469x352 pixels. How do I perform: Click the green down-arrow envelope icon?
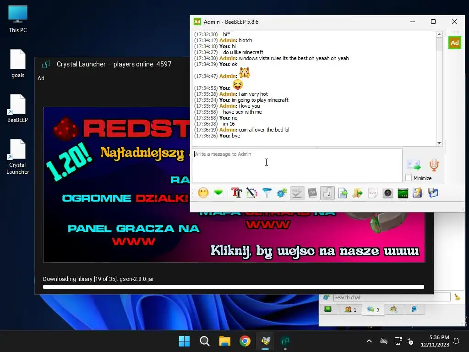coord(218,193)
